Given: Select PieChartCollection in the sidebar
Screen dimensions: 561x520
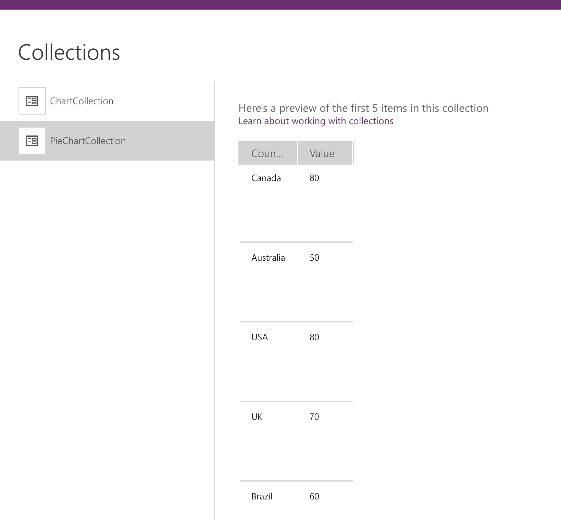Looking at the screenshot, I should (88, 140).
